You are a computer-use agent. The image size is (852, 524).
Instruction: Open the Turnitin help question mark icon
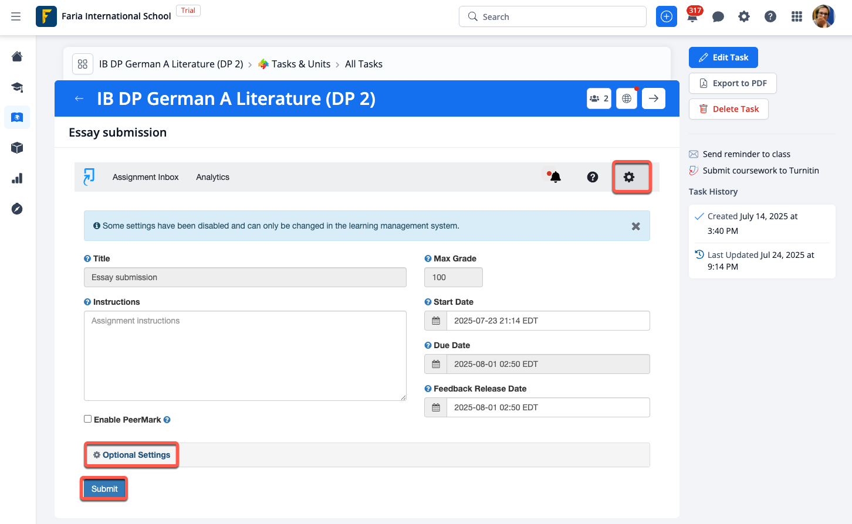(593, 177)
